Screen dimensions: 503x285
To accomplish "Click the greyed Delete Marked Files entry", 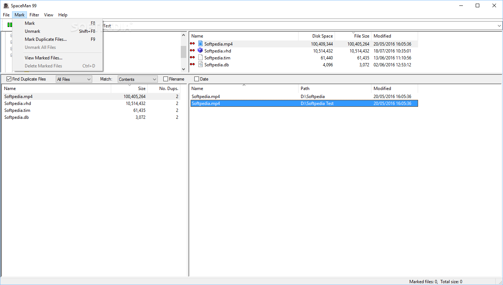I will coord(58,66).
